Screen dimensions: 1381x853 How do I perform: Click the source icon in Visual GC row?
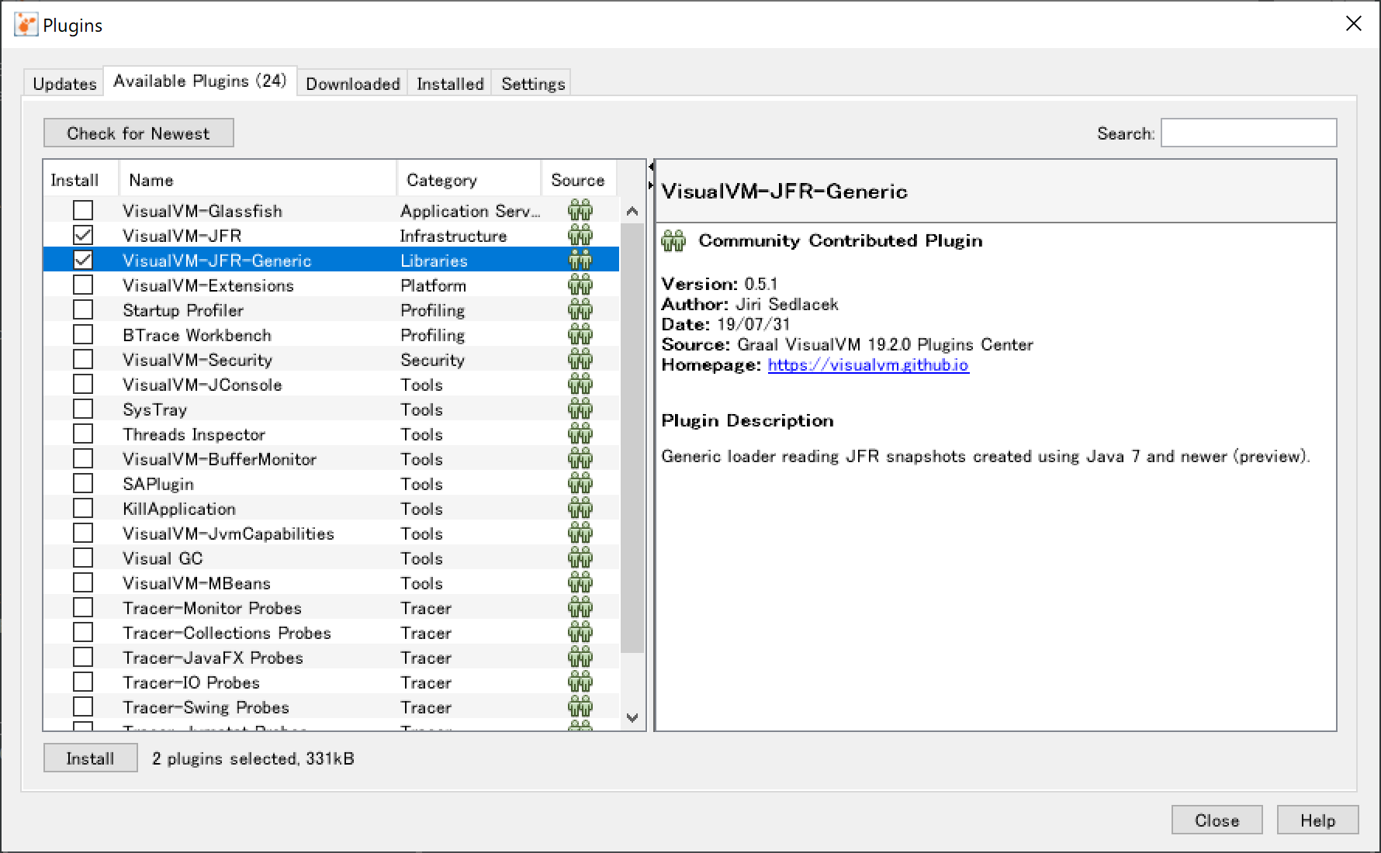(580, 558)
